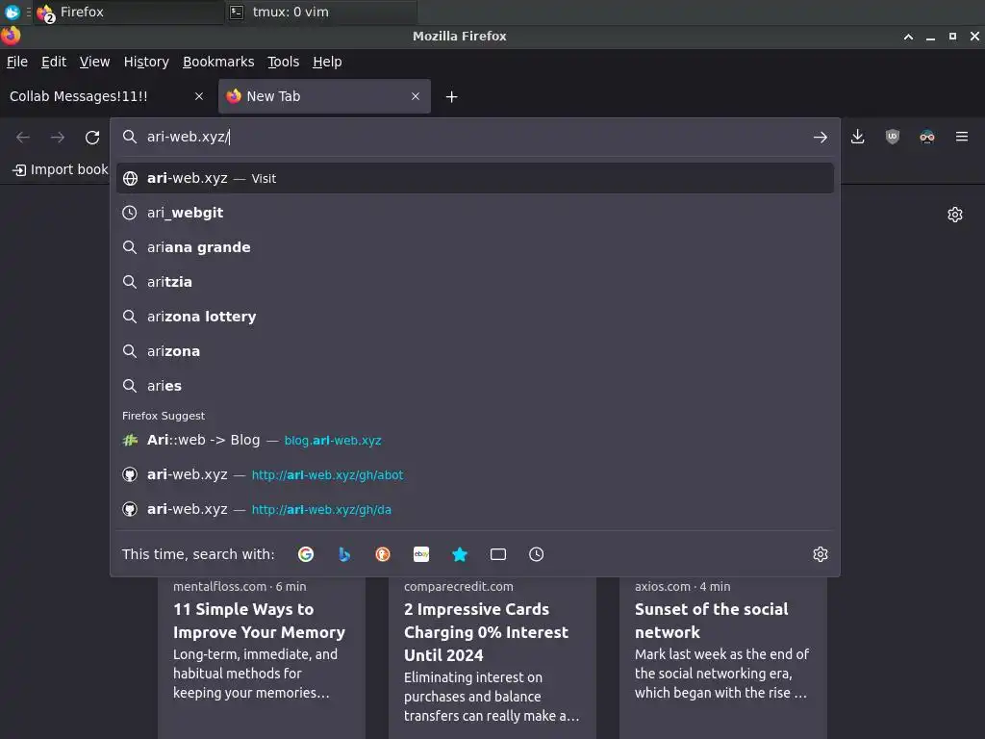Image resolution: width=985 pixels, height=739 pixels.
Task: Open the Downloads panel icon
Action: [x=857, y=137]
